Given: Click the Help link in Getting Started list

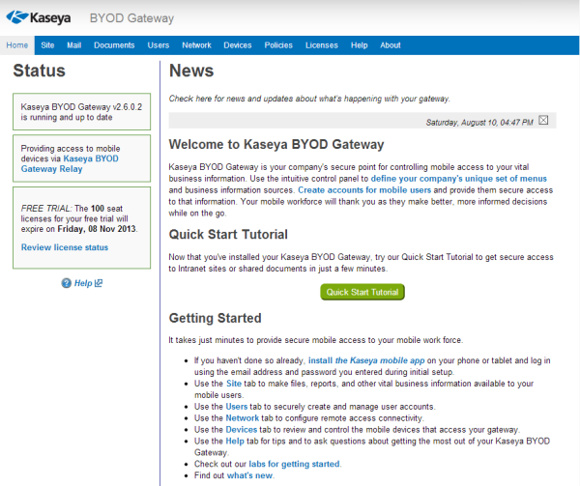Looking at the screenshot, I should (x=235, y=441).
